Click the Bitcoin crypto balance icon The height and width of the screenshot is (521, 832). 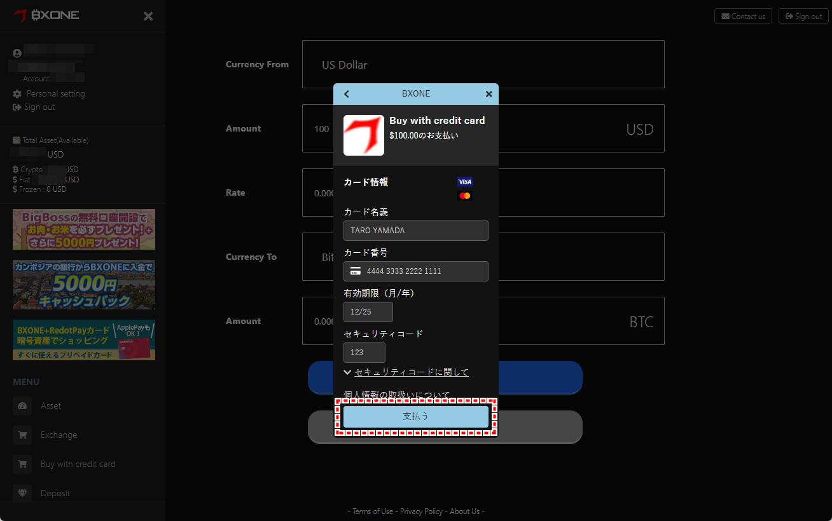point(15,170)
